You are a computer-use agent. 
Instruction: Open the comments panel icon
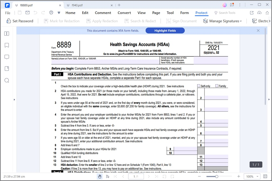(x=7, y=57)
